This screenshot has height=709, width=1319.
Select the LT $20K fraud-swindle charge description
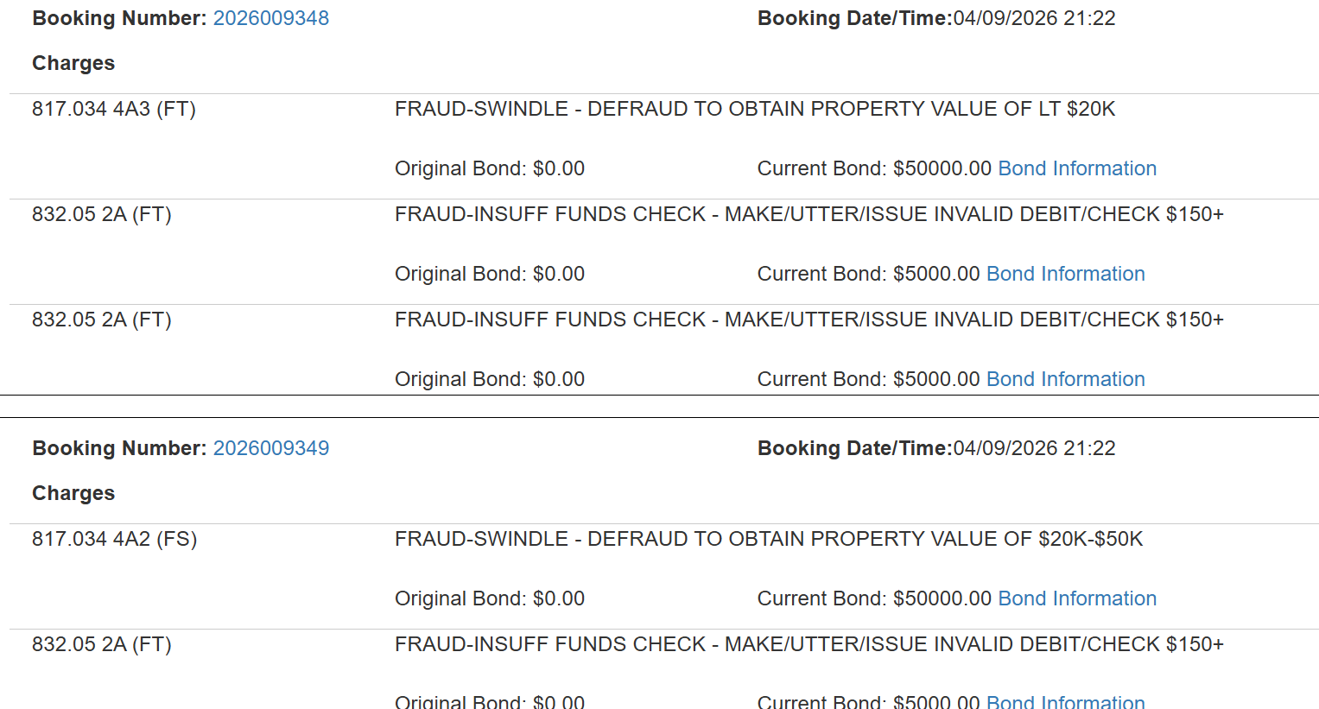pos(754,109)
